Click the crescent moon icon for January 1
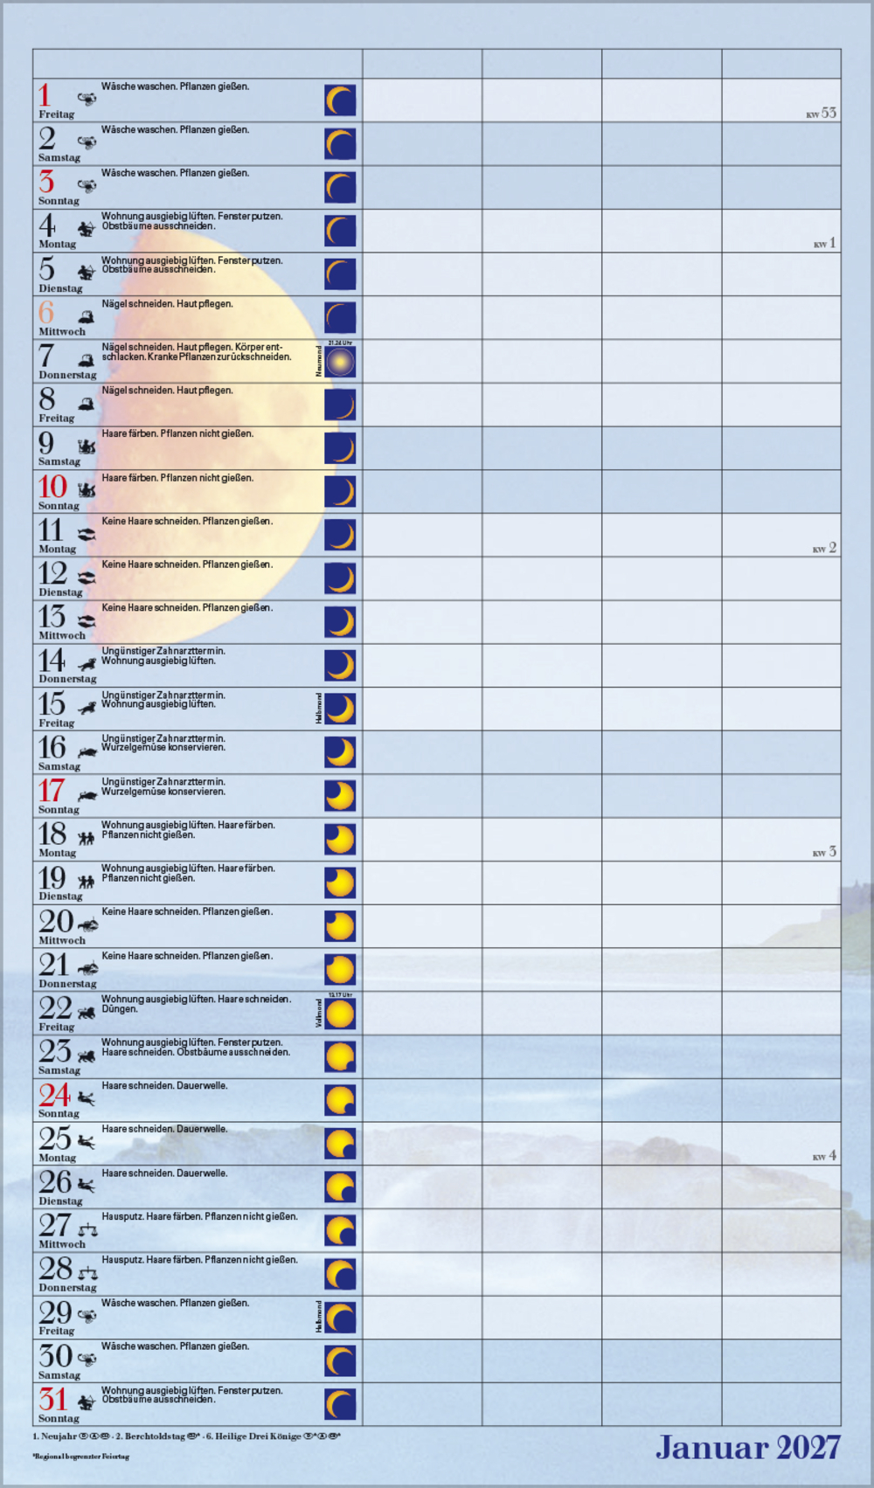The height and width of the screenshot is (1488, 874). 340,100
